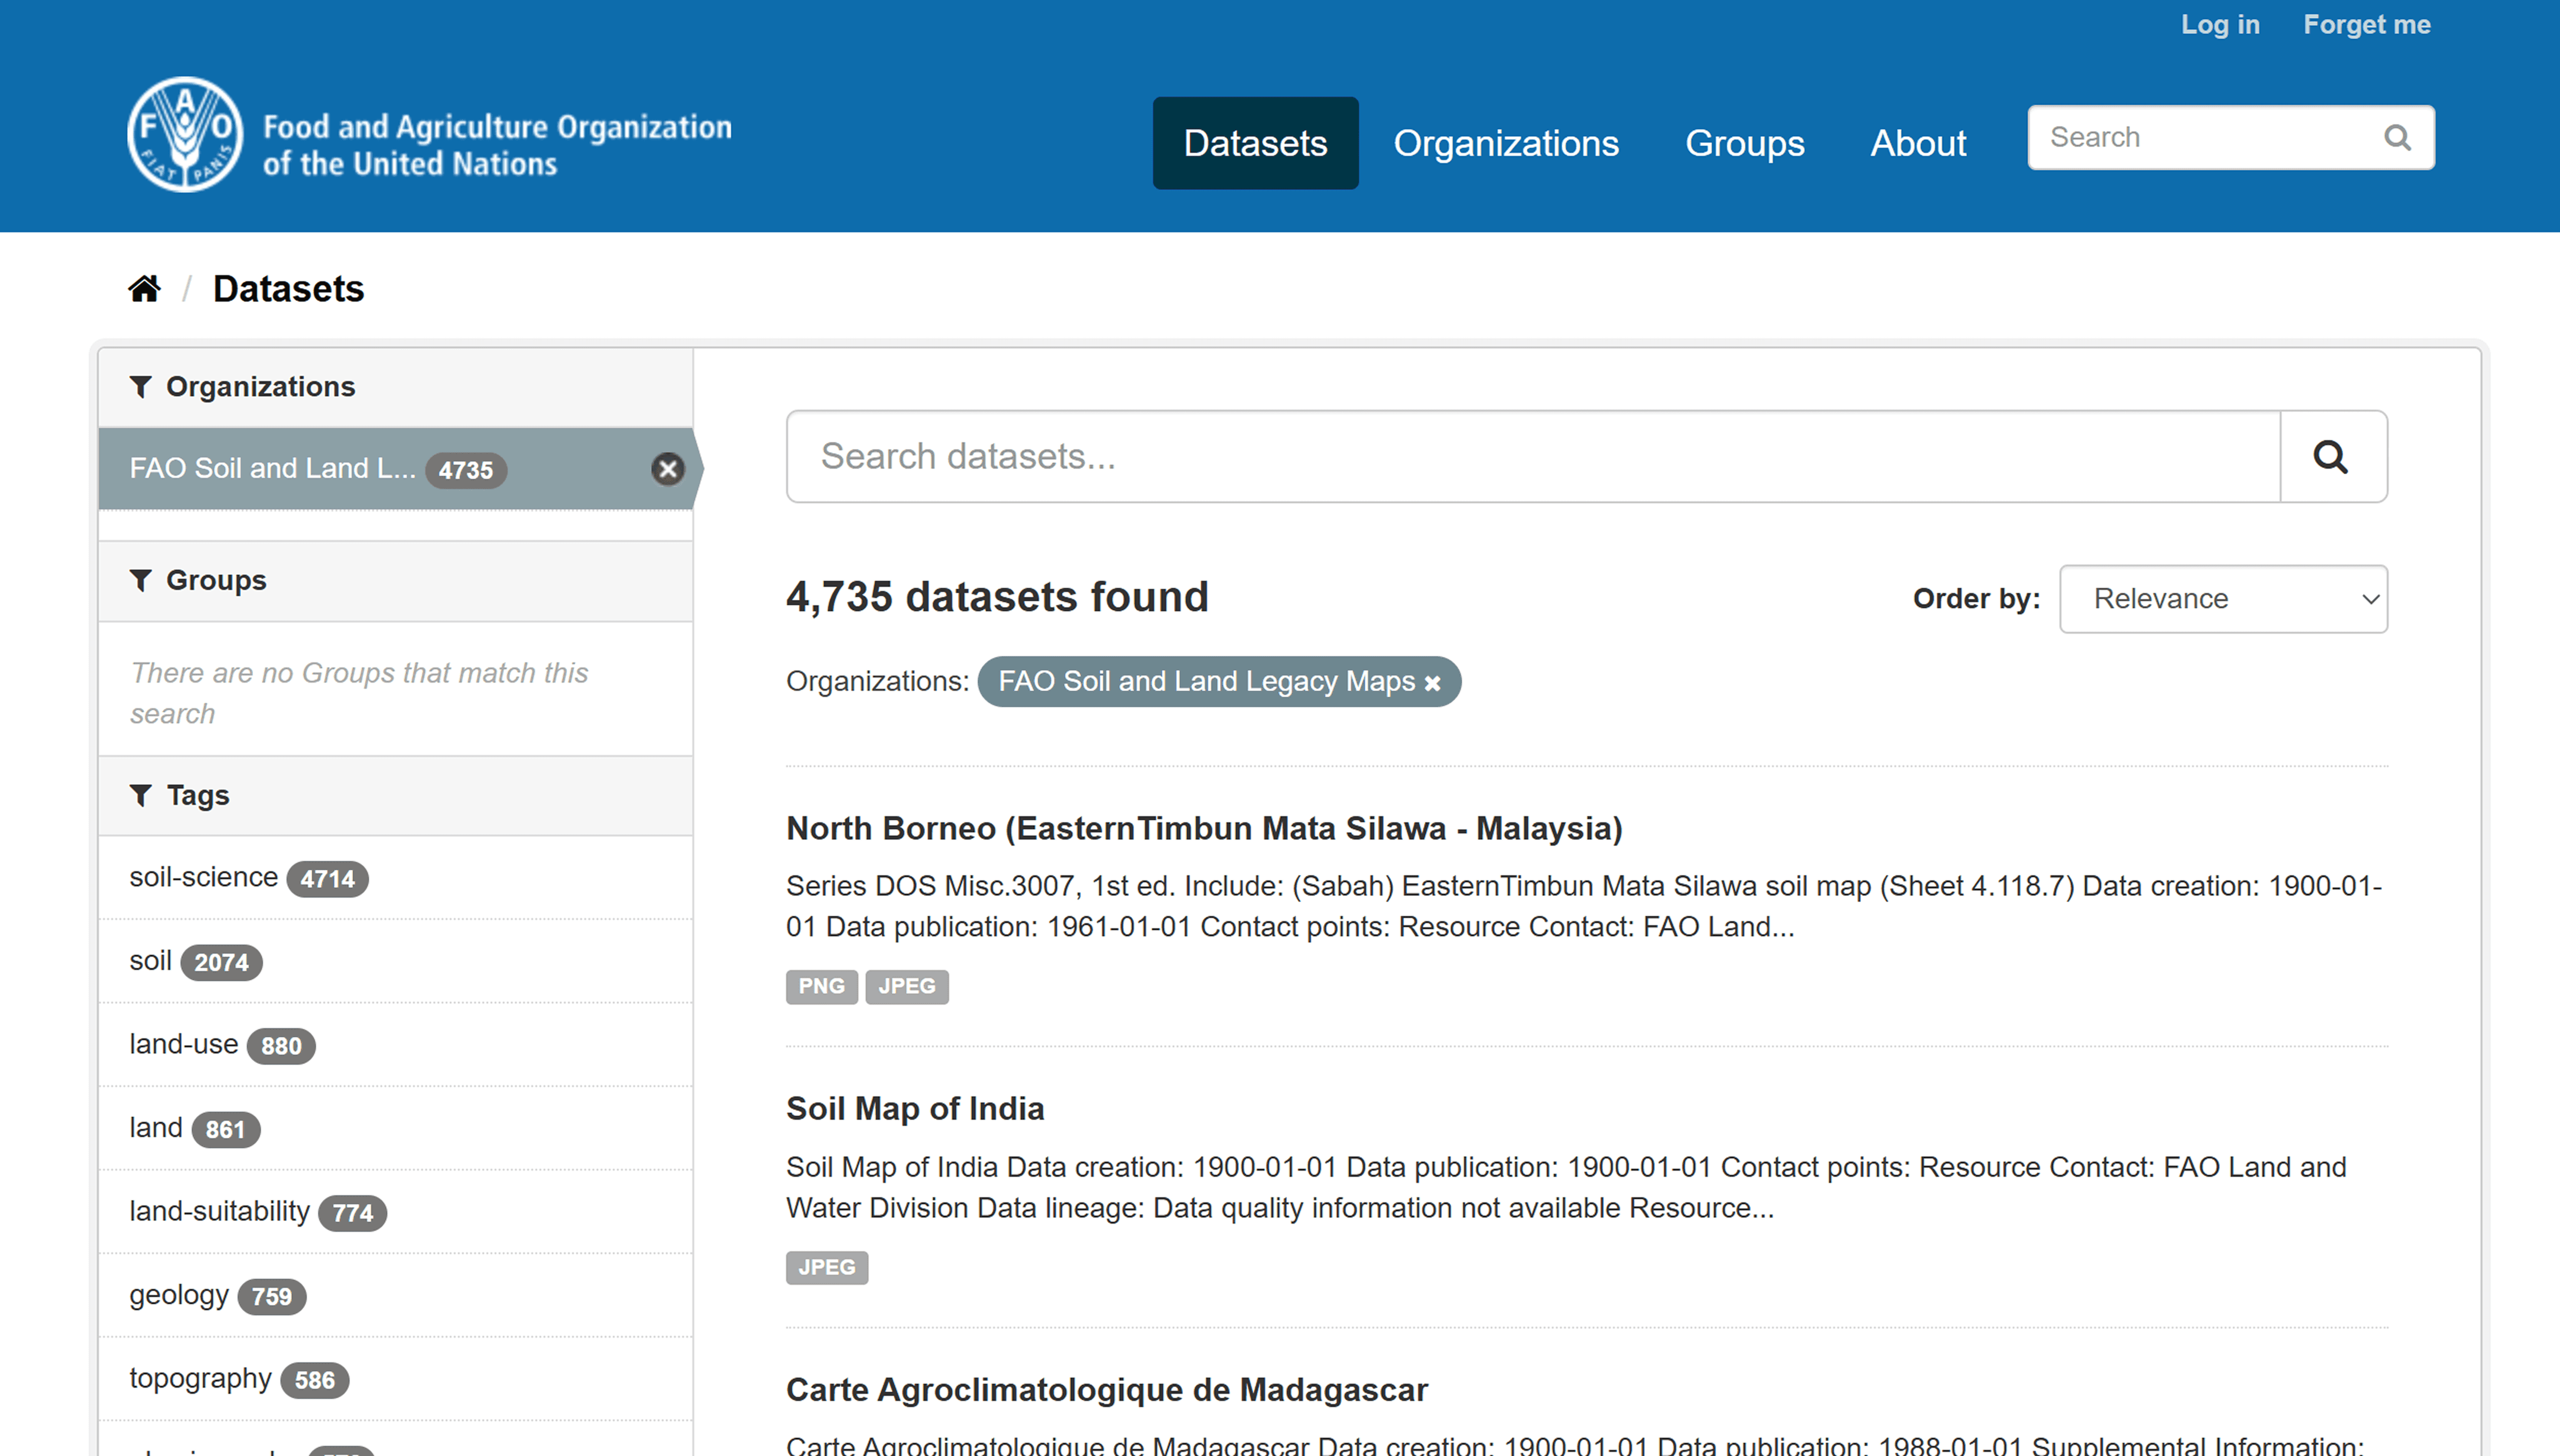This screenshot has height=1456, width=2560.
Task: Remove FAO Soil and Land sidebar filter
Action: click(x=667, y=469)
